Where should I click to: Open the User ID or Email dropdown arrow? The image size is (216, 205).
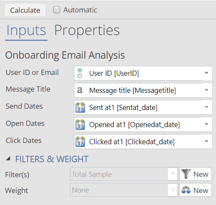pyautogui.click(x=207, y=73)
